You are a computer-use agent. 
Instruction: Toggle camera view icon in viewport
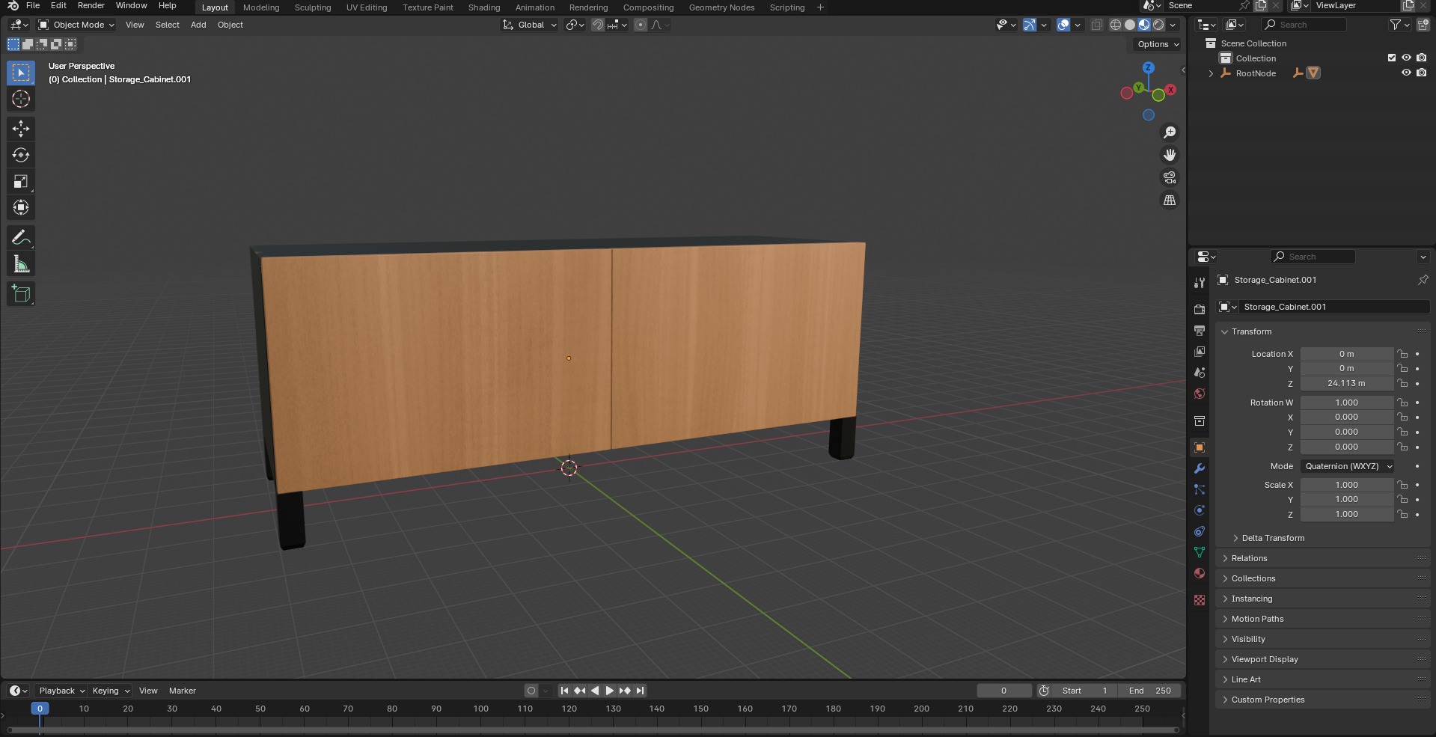1170,177
